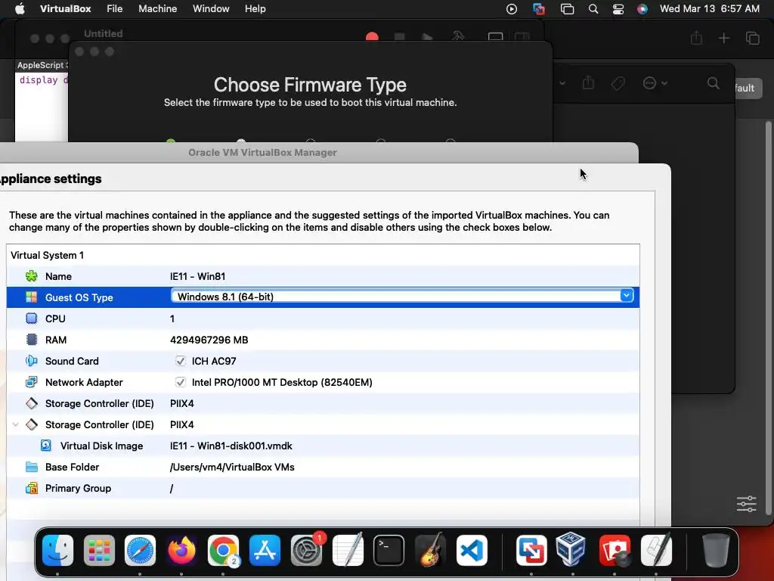Click the base folder path /Users/vm4/VirtualBox VMs
This screenshot has width=774, height=581.
click(232, 467)
